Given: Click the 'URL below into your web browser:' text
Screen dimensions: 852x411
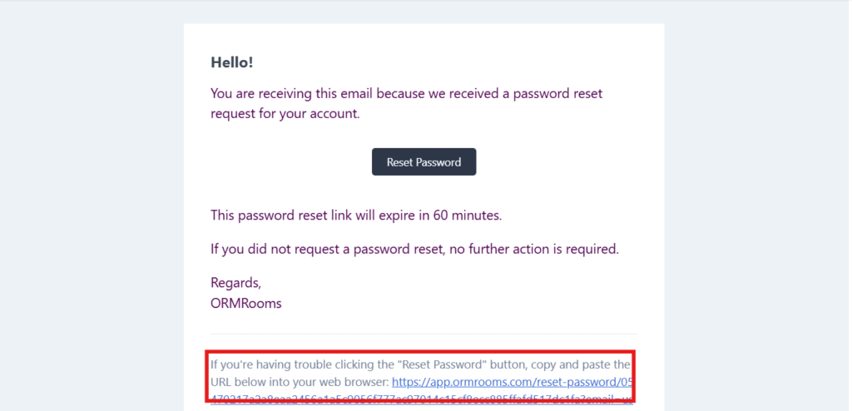Looking at the screenshot, I should click(x=300, y=382).
